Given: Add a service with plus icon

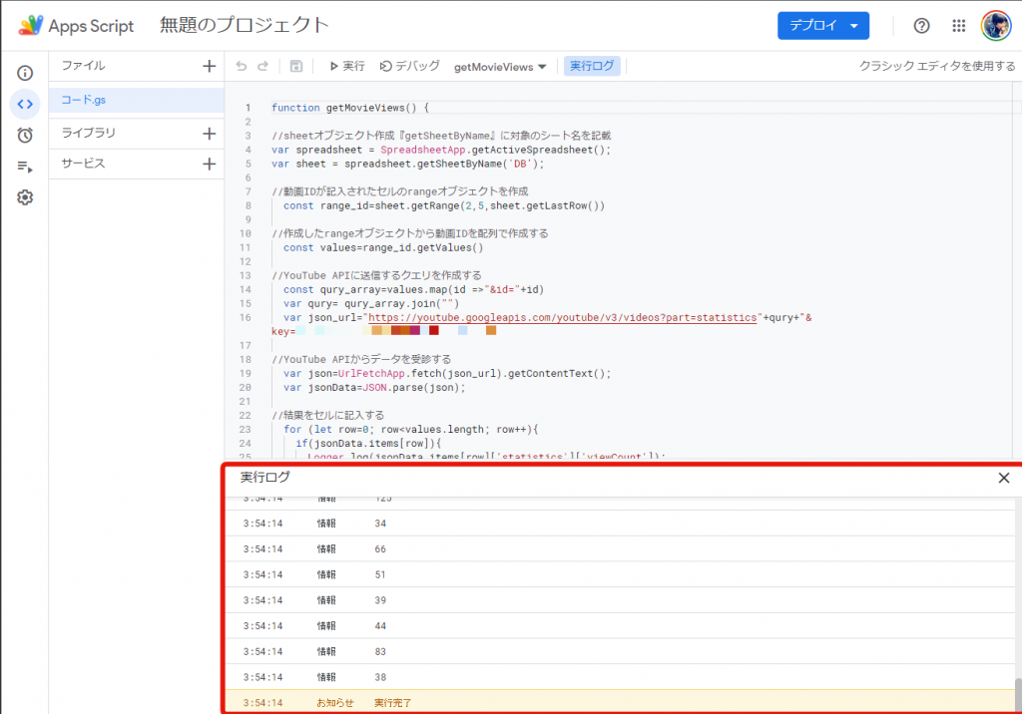Looking at the screenshot, I should click(x=209, y=164).
